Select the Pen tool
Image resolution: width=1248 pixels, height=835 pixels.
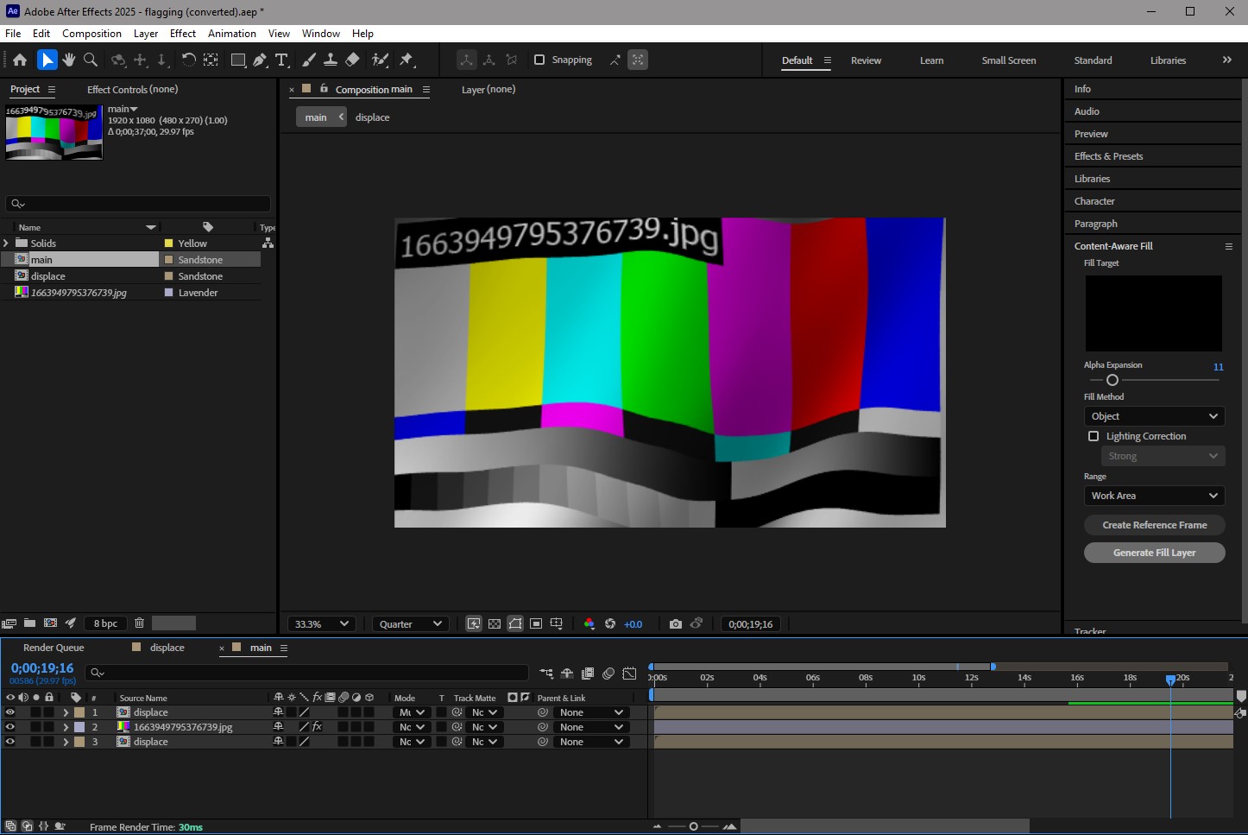click(x=260, y=60)
